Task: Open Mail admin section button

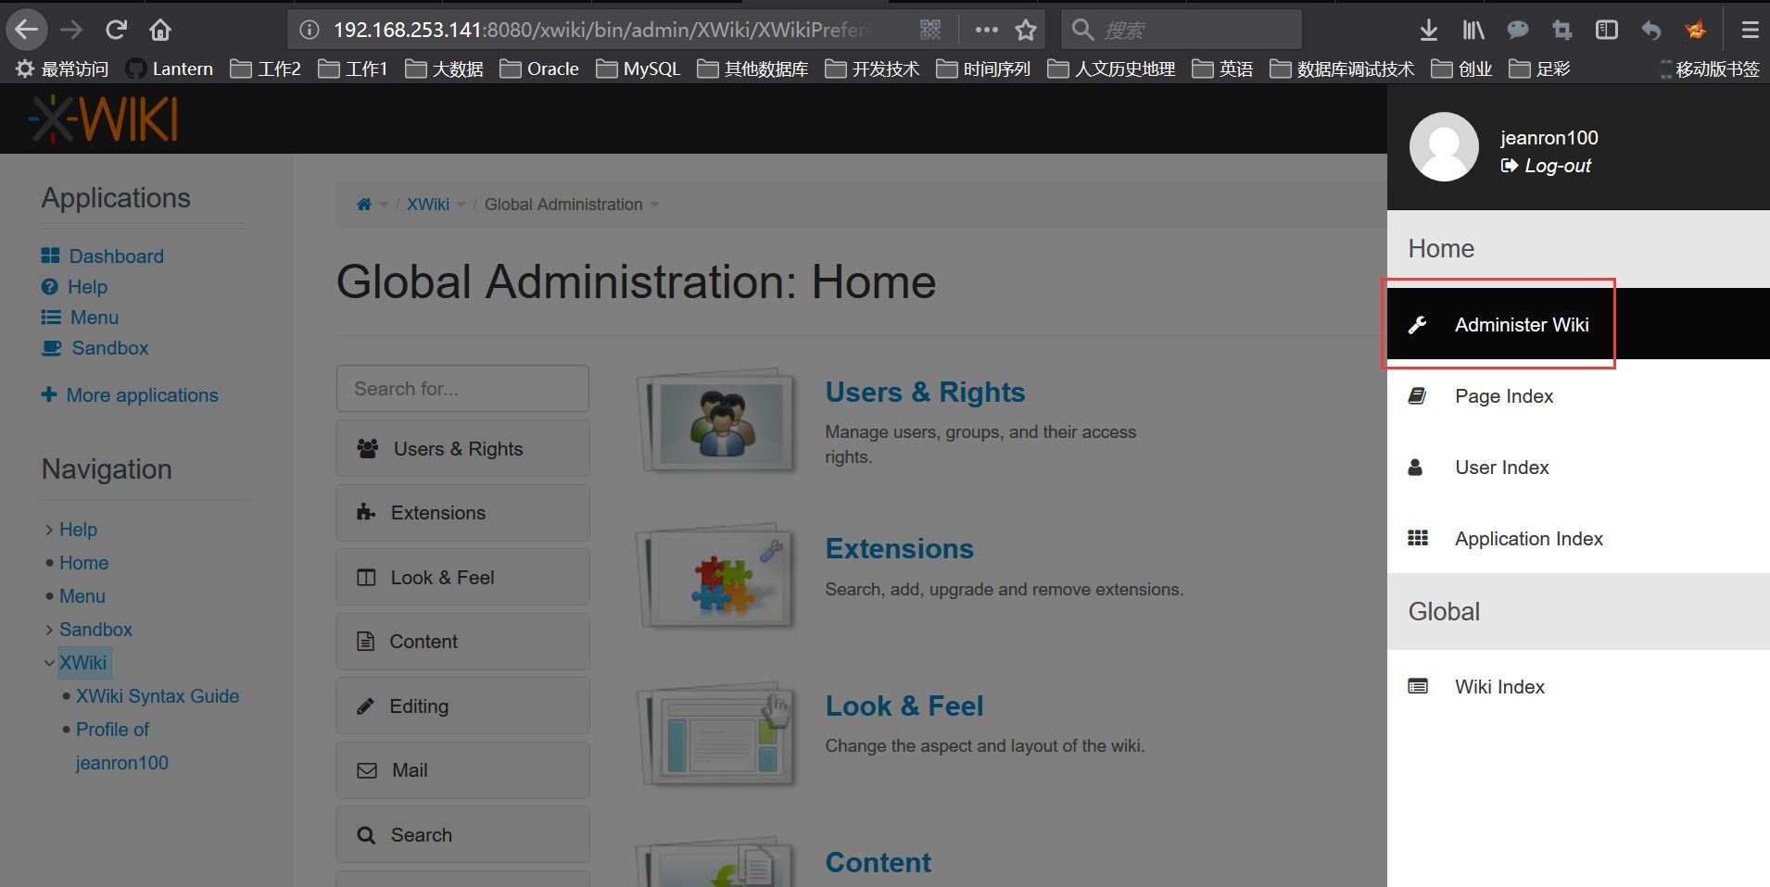Action: 462,770
